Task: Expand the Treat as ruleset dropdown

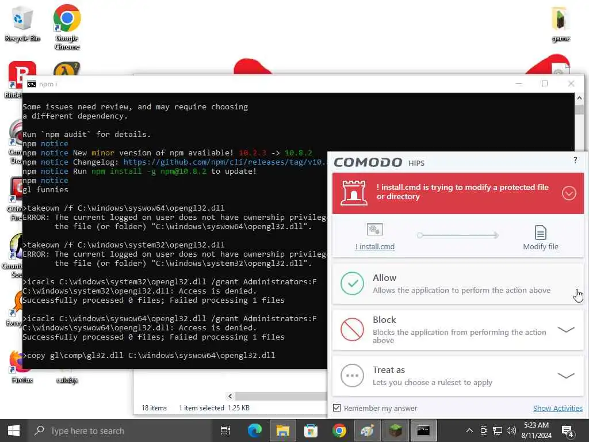Action: click(x=566, y=375)
